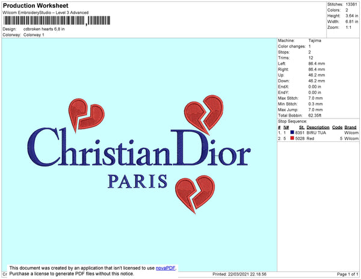
Task: Click the Page 1 of 1 indicator
Action: 348,274
